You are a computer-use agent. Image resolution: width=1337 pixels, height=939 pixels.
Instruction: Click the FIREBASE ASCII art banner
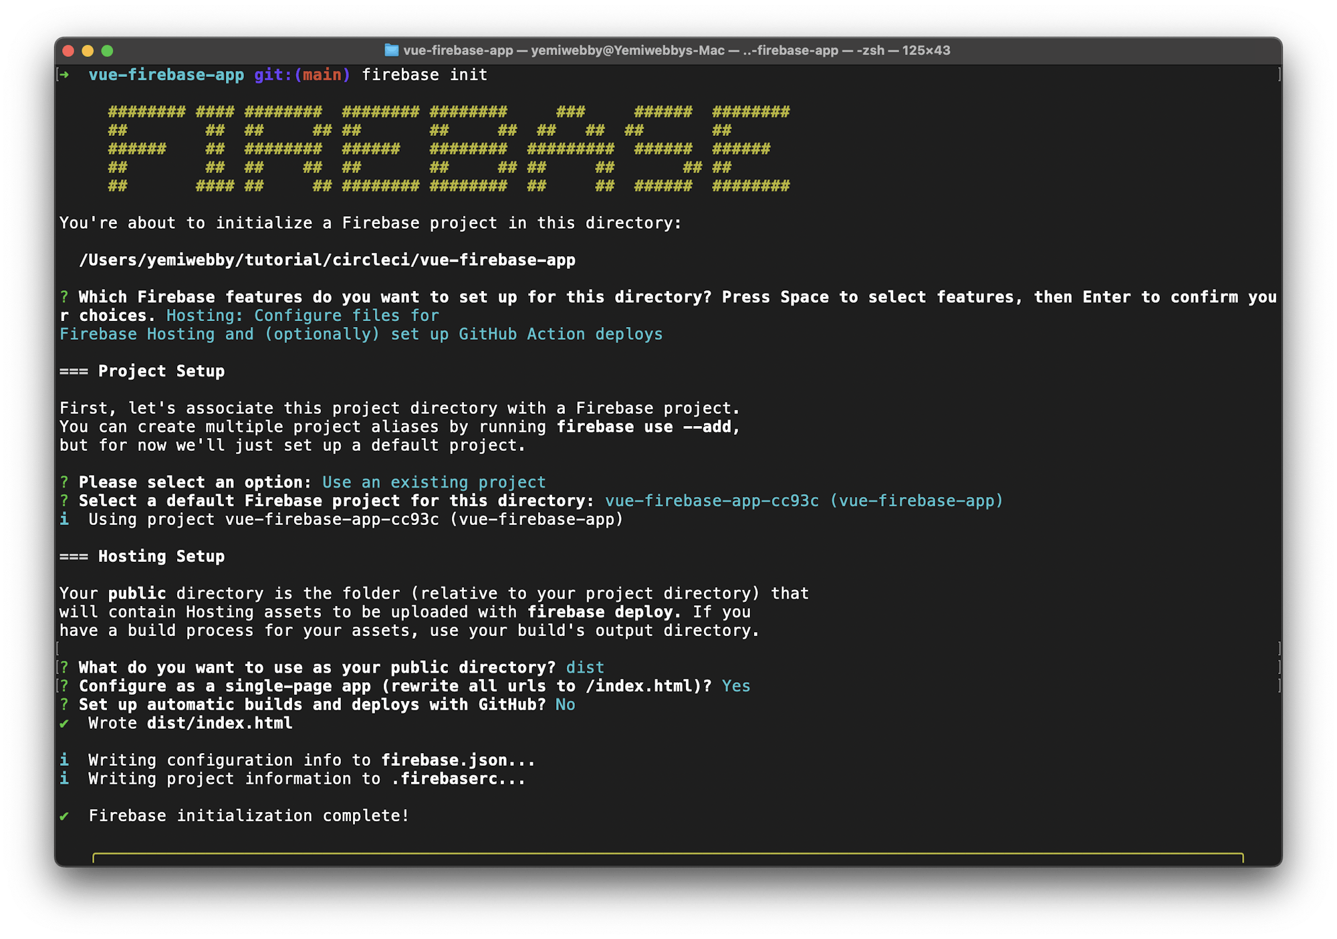coord(448,148)
